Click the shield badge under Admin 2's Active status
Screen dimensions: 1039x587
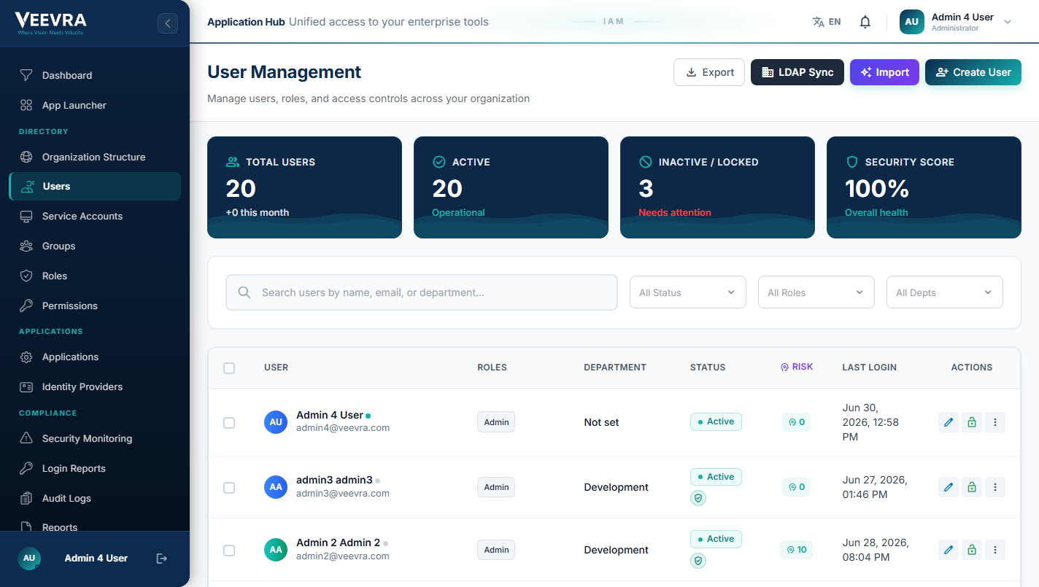coord(698,561)
